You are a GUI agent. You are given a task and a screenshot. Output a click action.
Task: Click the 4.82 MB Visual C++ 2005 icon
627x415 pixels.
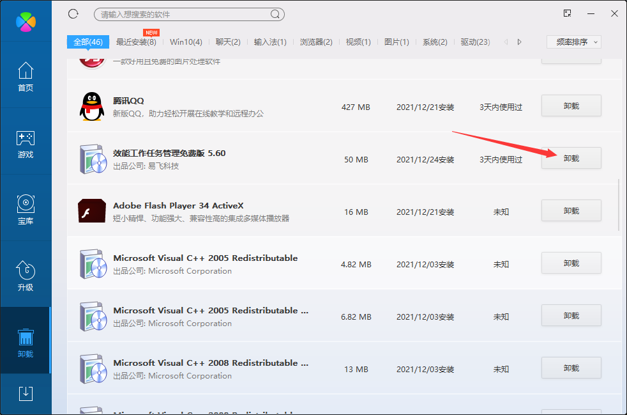pyautogui.click(x=93, y=264)
